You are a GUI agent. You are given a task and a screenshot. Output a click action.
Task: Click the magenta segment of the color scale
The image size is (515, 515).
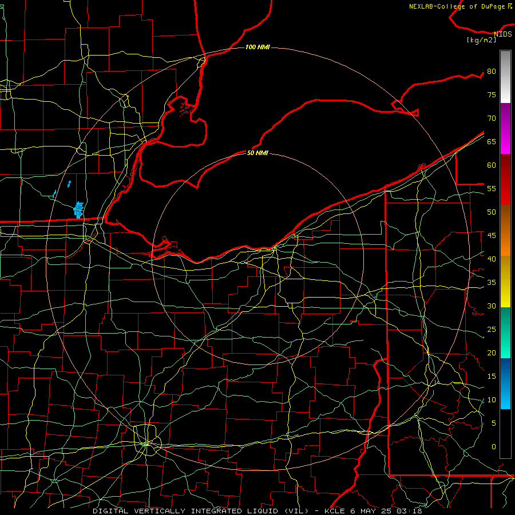(x=505, y=128)
